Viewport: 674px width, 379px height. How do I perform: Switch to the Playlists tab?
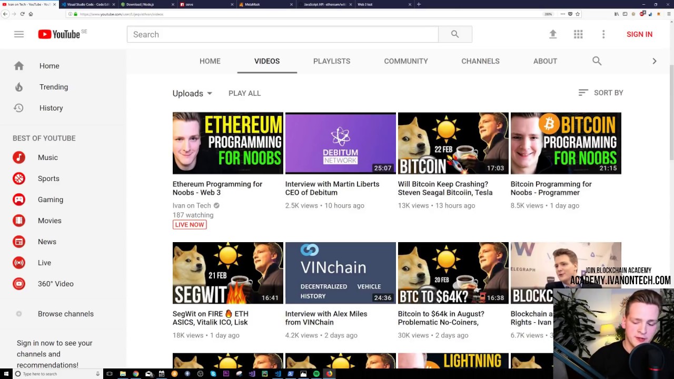331,61
